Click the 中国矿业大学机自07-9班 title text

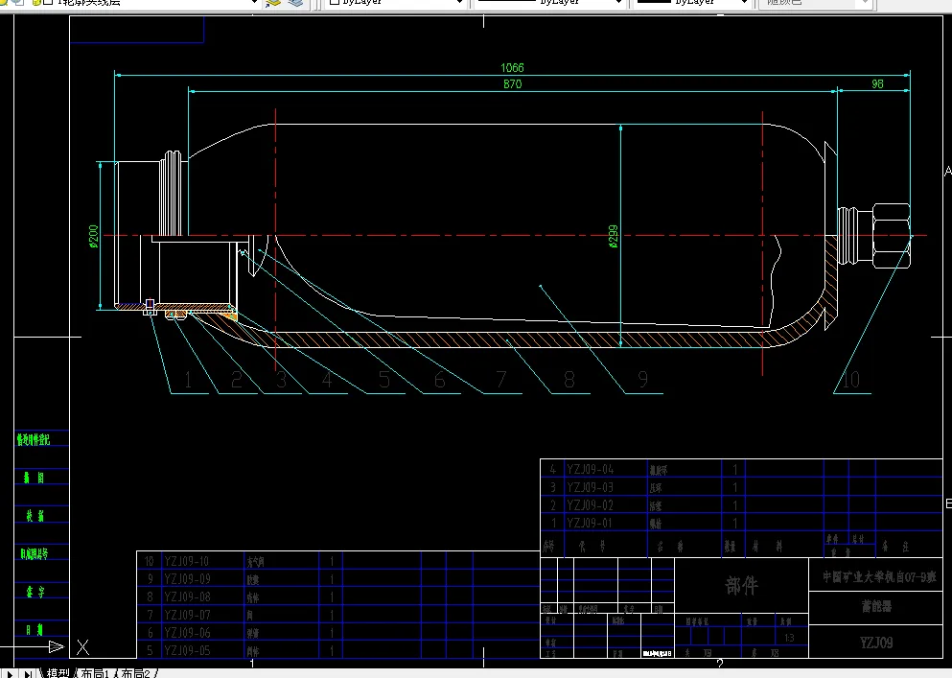[x=879, y=576]
